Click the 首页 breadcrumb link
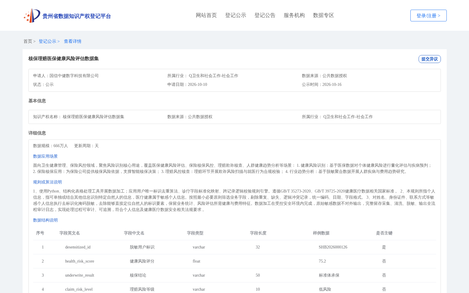The width and height of the screenshot is (469, 293). point(28,41)
